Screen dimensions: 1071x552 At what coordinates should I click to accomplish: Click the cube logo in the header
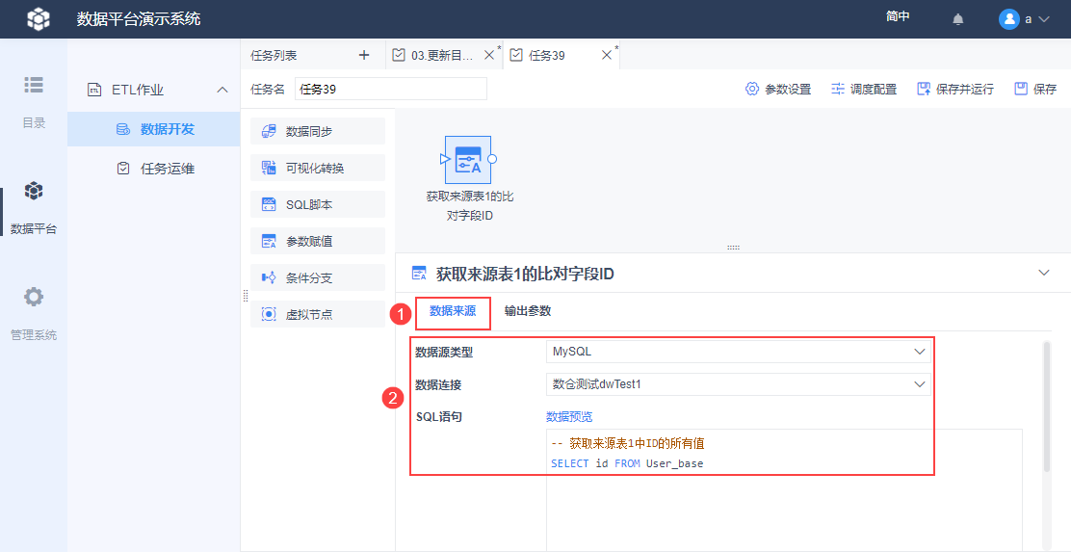(39, 19)
